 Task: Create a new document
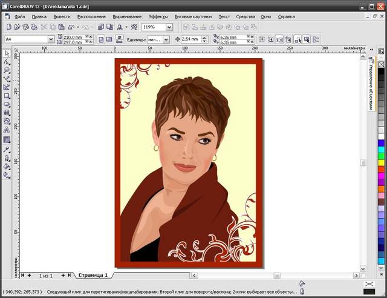pos(8,27)
